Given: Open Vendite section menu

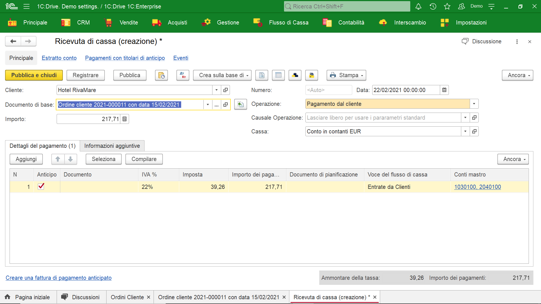Looking at the screenshot, I should (x=121, y=23).
